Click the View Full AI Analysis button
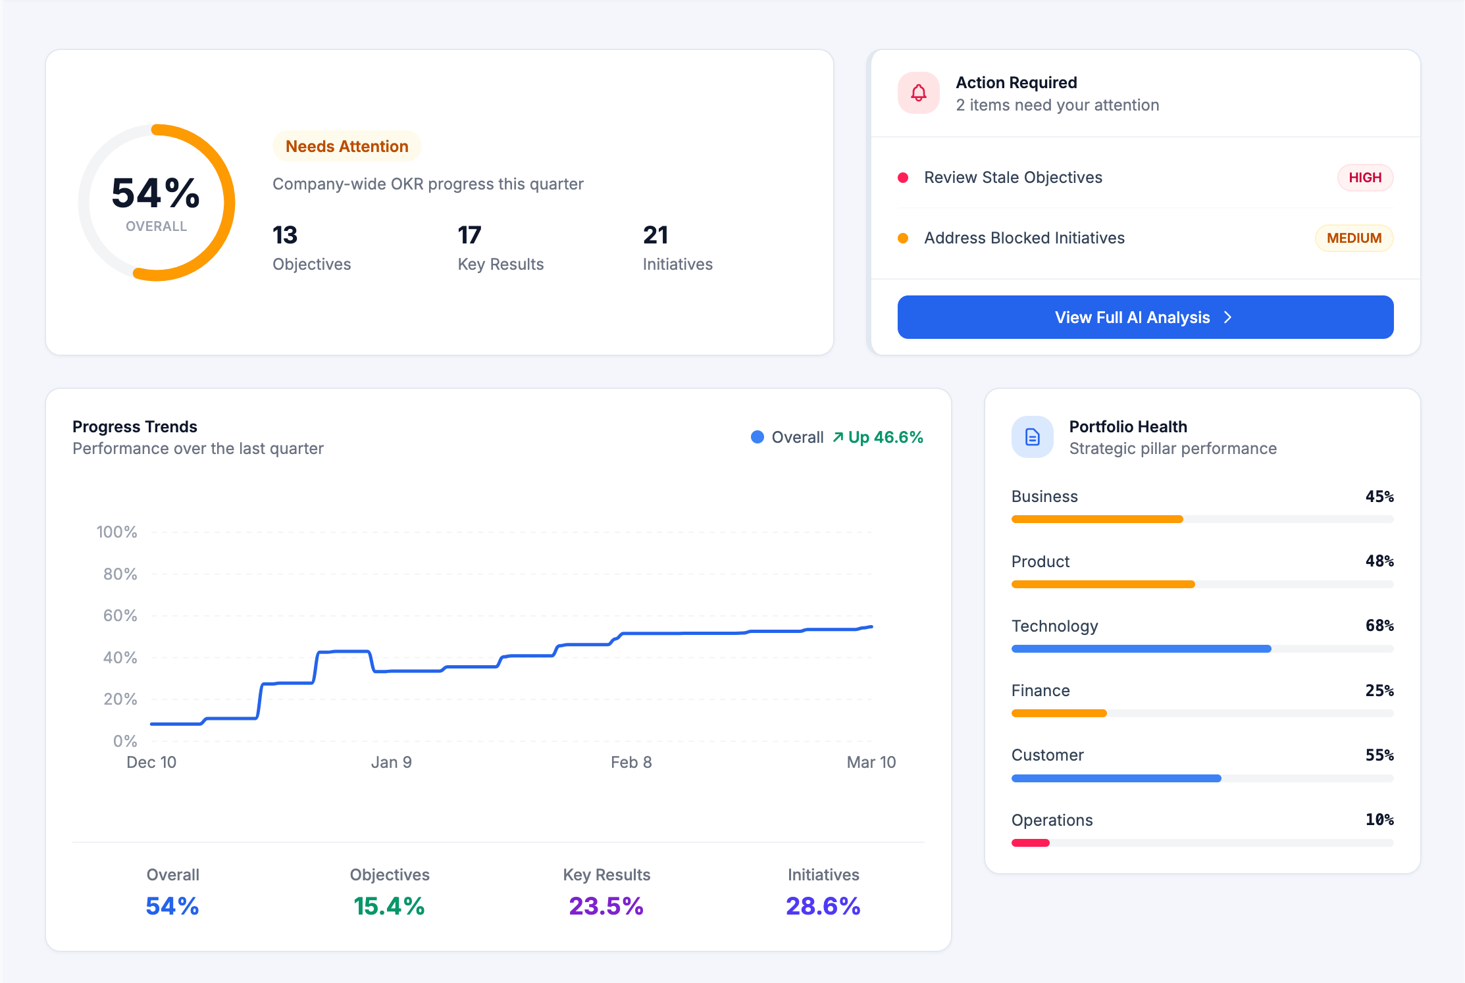Image resolution: width=1465 pixels, height=983 pixels. coord(1144,317)
